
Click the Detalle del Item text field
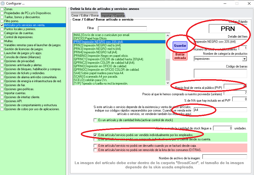pos(220,42)
